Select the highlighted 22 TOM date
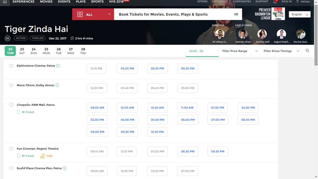Image resolution: width=318 pixels, height=179 pixels. click(x=10, y=51)
